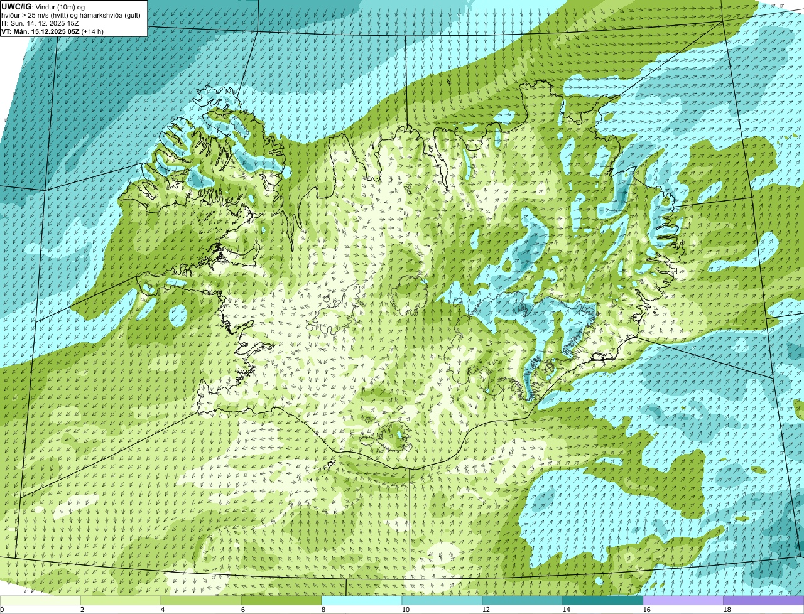Click the 10–12 m/s light teal legend swatch
The image size is (804, 614).
pos(442,600)
